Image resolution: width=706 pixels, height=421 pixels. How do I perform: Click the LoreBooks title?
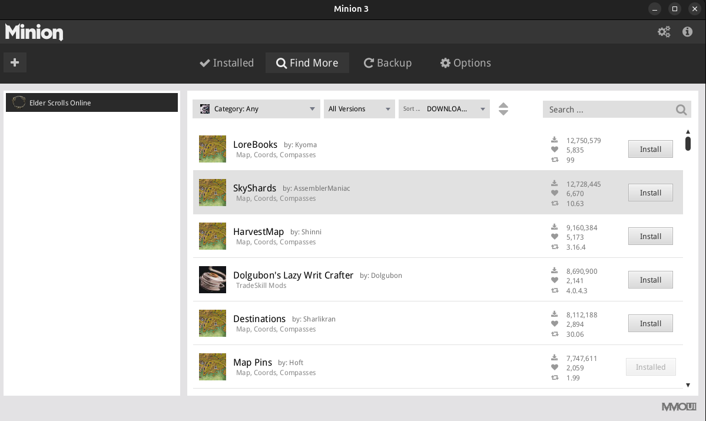pyautogui.click(x=256, y=144)
